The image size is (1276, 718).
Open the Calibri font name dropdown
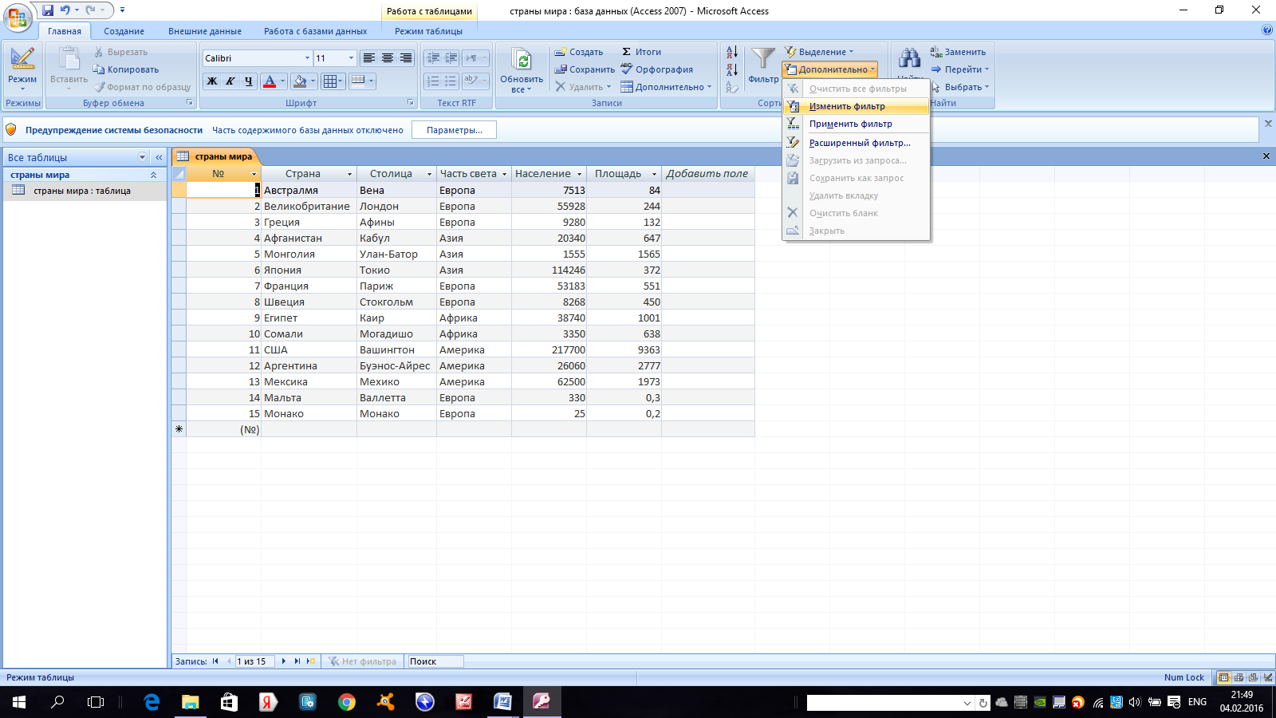(x=307, y=58)
